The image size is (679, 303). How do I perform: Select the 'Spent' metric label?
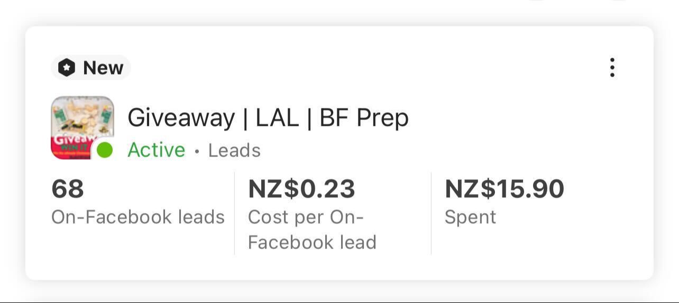(x=470, y=217)
